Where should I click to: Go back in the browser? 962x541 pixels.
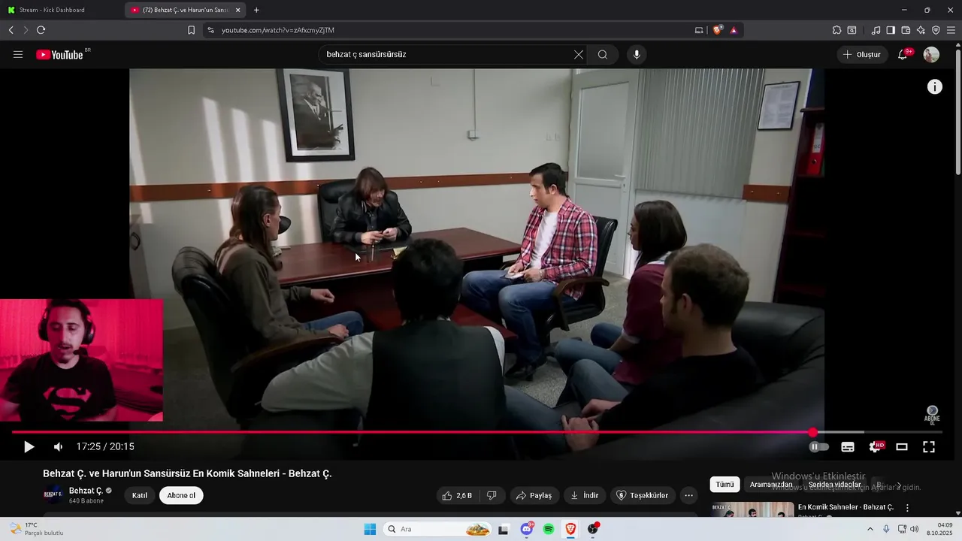[11, 30]
